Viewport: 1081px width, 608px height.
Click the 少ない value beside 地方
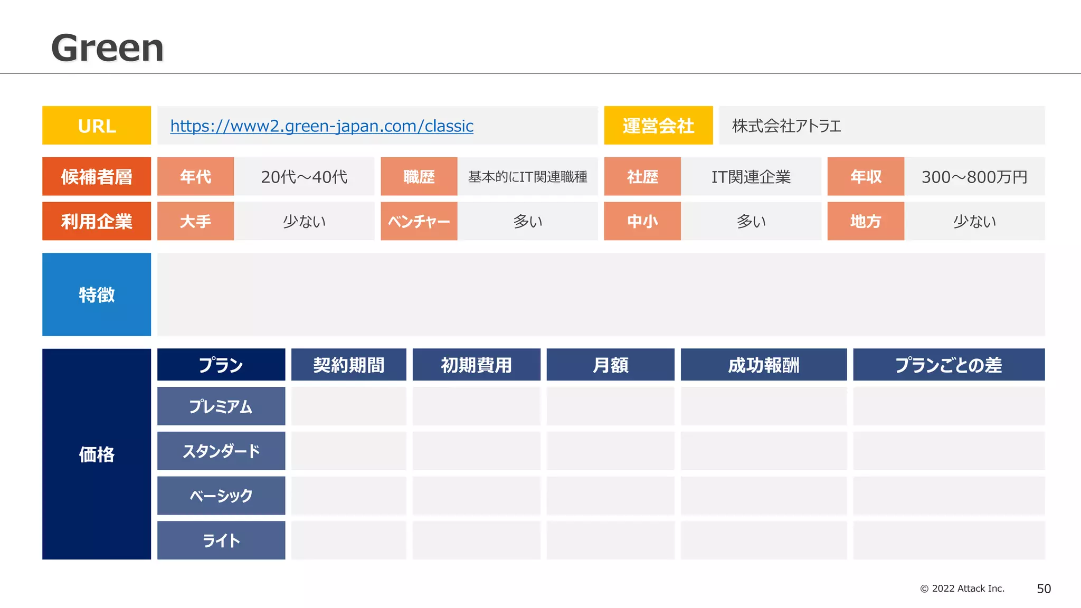pyautogui.click(x=974, y=221)
